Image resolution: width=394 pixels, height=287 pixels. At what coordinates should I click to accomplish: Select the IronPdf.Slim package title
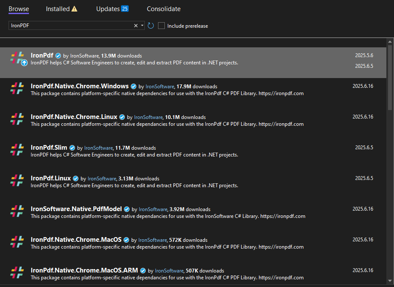[x=49, y=148]
